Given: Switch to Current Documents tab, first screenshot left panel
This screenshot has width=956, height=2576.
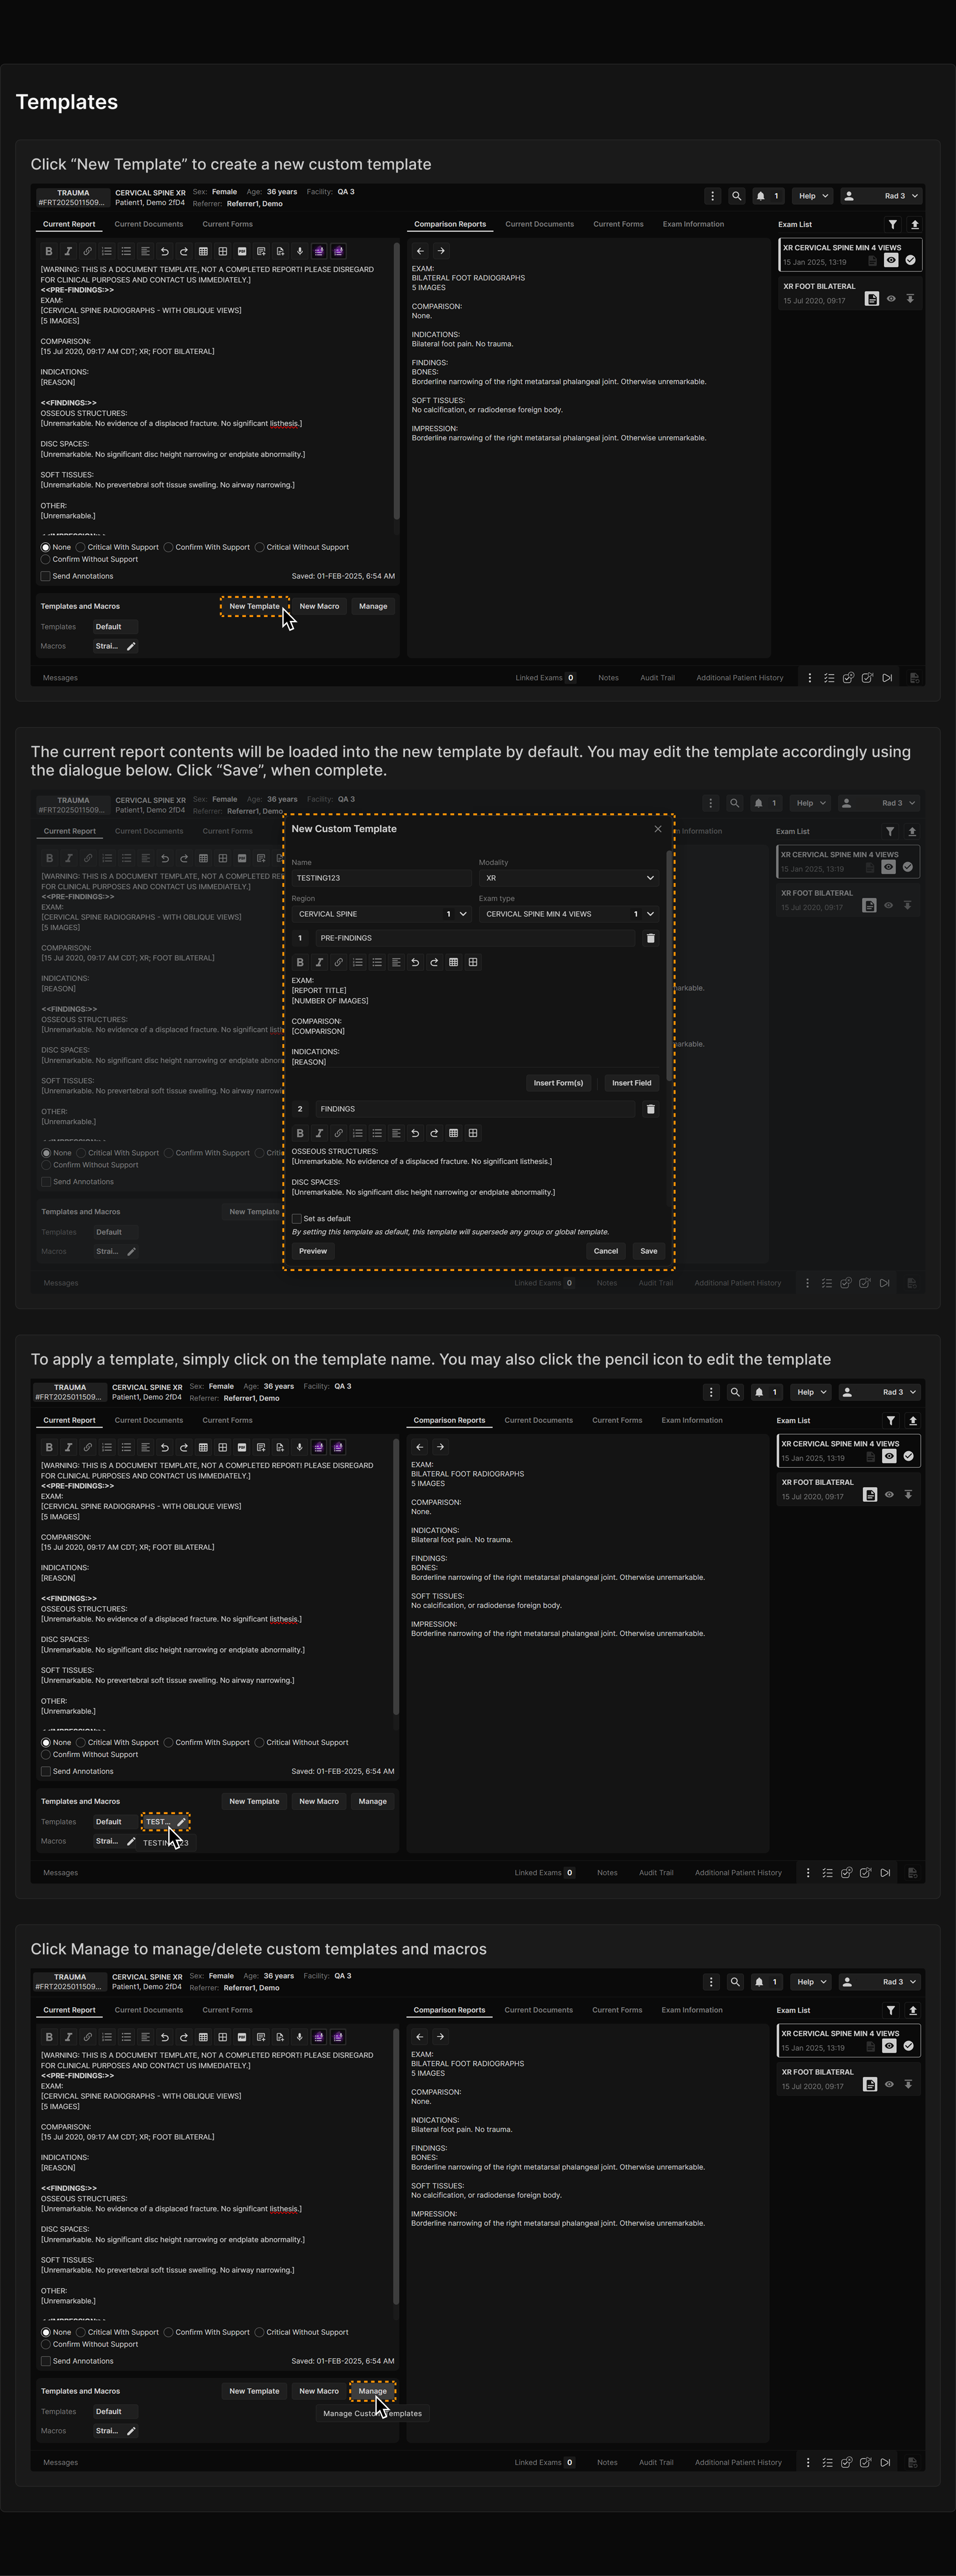Looking at the screenshot, I should (149, 224).
